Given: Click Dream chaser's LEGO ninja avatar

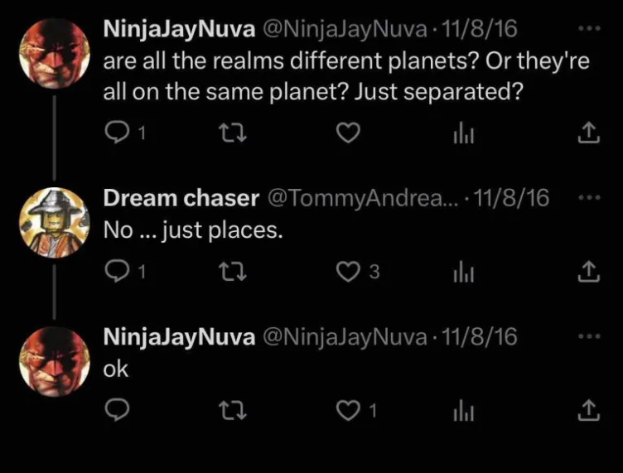Looking at the screenshot, I should coord(53,218).
